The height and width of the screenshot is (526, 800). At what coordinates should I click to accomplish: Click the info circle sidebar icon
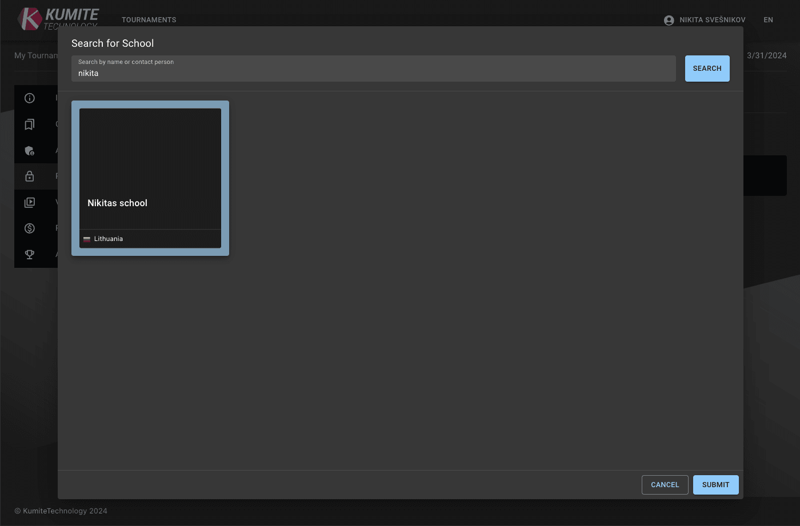(x=30, y=98)
